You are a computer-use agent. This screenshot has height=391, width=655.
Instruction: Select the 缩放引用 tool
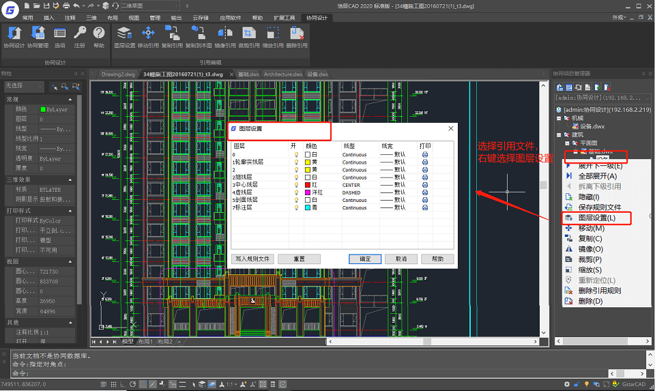click(273, 37)
